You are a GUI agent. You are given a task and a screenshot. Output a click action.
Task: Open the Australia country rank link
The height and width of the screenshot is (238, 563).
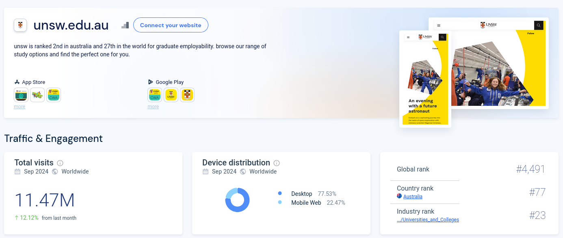pyautogui.click(x=413, y=197)
